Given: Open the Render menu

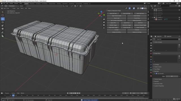Looking at the screenshot, I should click(x=11, y=3).
